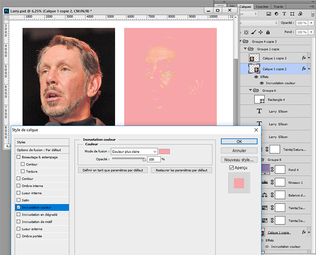
Task: Click Rectangle 4 shape layer thumbnail
Action: [x=259, y=99]
